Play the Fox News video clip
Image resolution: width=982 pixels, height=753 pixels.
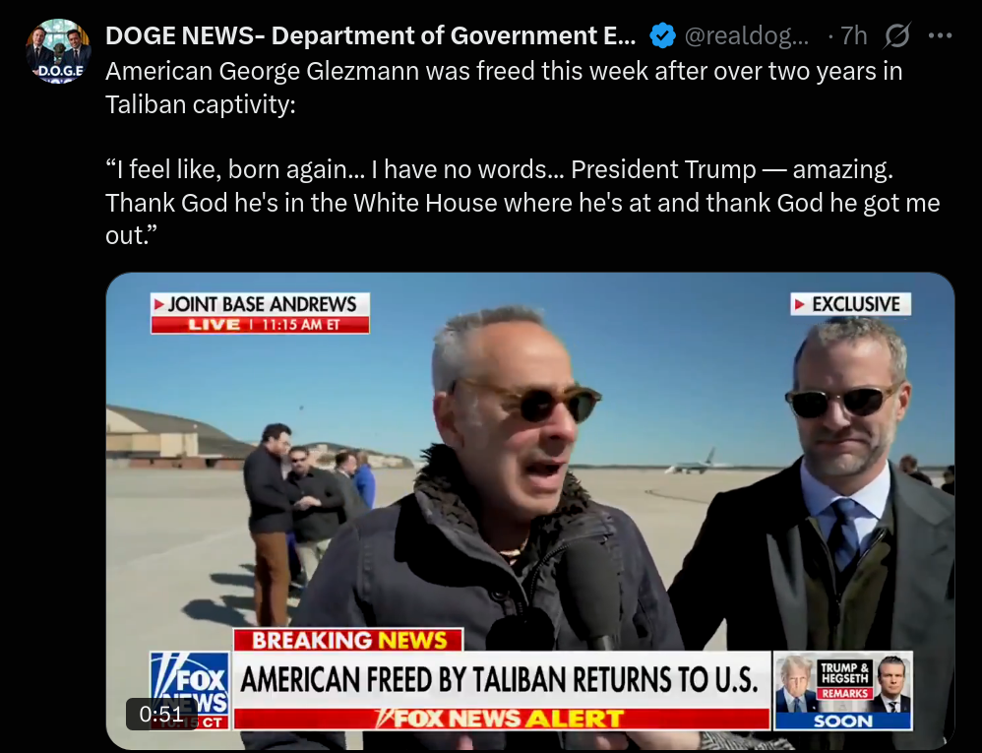click(x=529, y=511)
